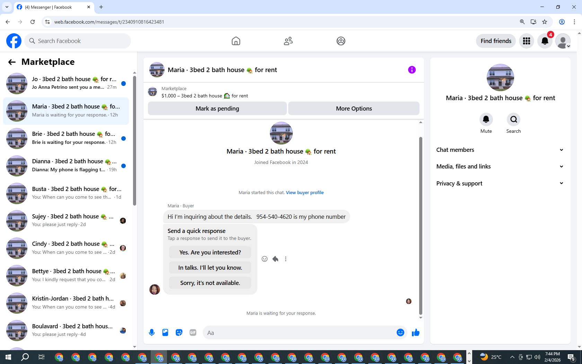Go to the Home feed icon
Image resolution: width=582 pixels, height=364 pixels.
pos(236,41)
